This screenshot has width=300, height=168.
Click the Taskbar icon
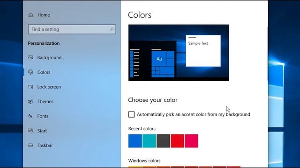click(30, 145)
